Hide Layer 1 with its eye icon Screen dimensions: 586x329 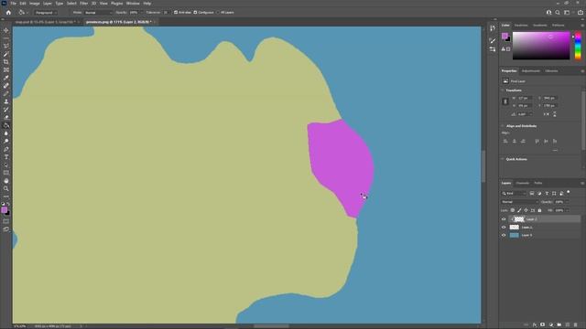point(504,228)
